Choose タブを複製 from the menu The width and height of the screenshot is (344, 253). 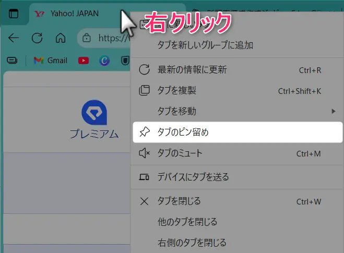pyautogui.click(x=238, y=91)
